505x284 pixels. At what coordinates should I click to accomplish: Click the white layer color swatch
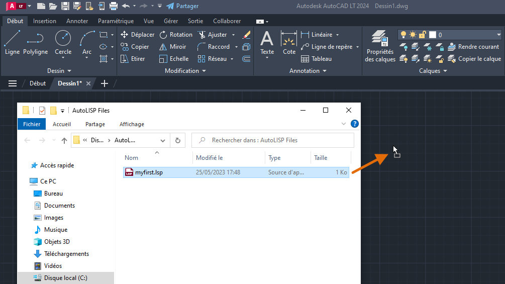pos(433,35)
